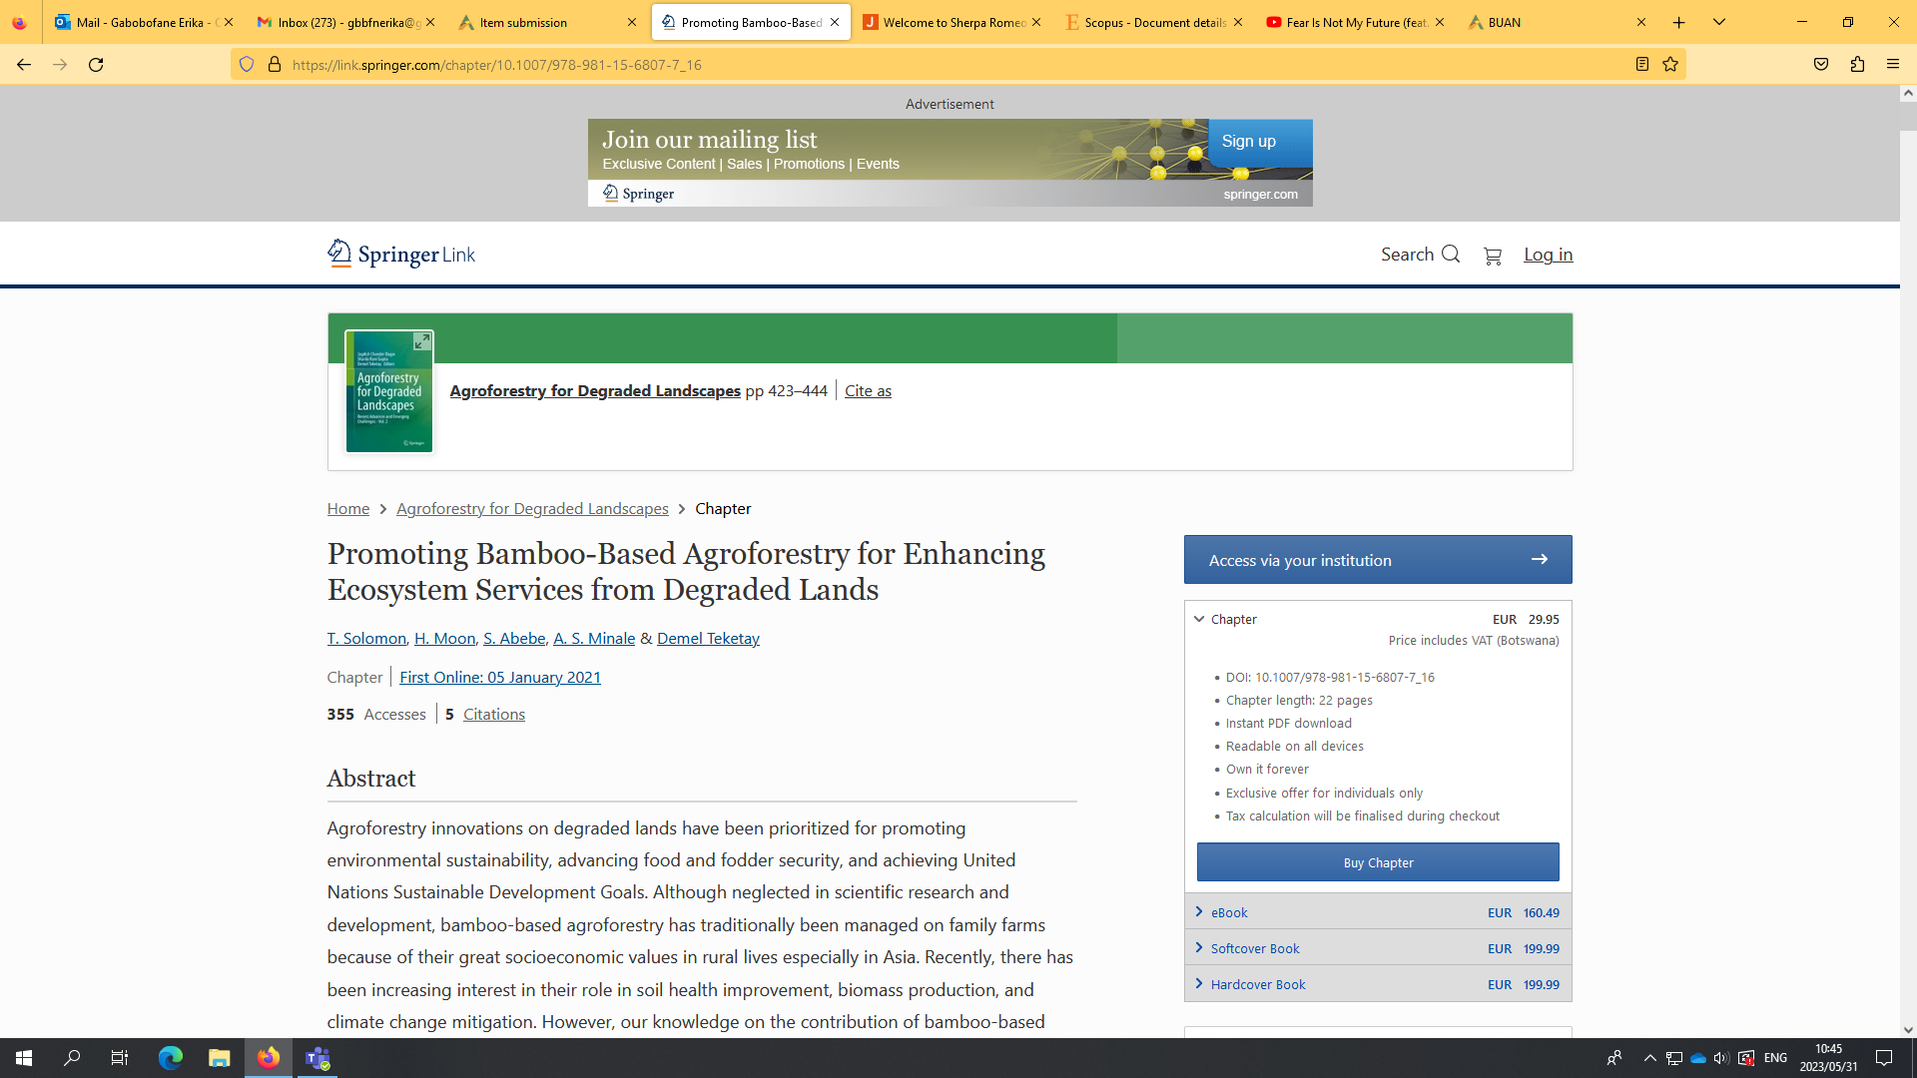This screenshot has width=1917, height=1078.
Task: Show hidden system tray icons
Action: pyautogui.click(x=1649, y=1058)
